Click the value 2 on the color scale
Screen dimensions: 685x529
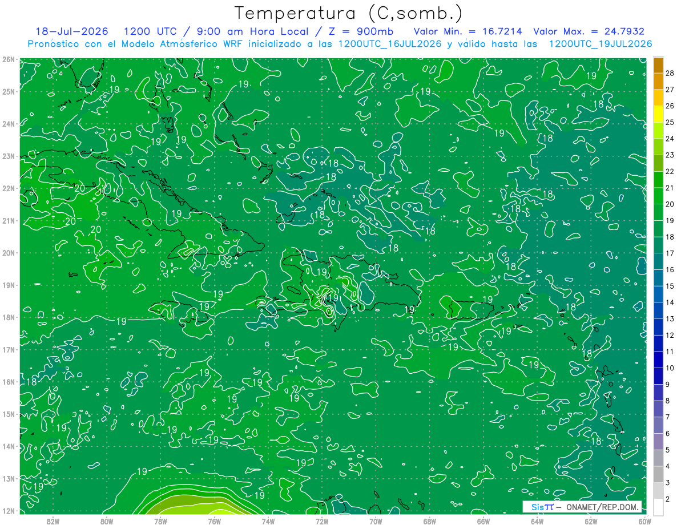click(x=668, y=499)
